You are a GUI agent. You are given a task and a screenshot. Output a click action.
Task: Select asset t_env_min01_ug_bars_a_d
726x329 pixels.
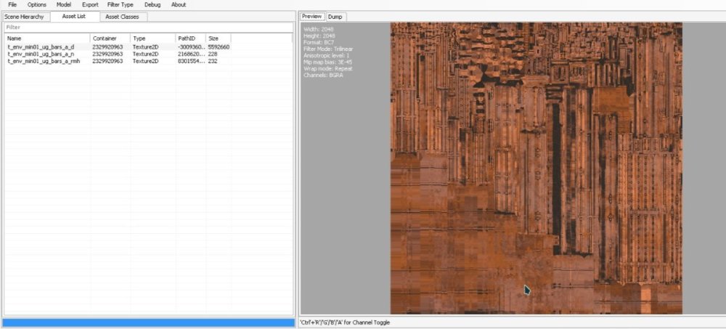[41, 46]
